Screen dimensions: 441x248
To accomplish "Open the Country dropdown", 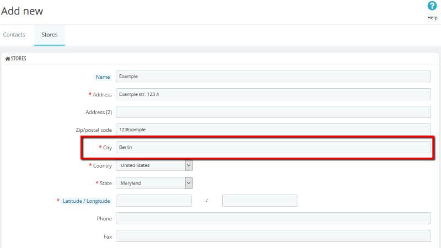I will (154, 165).
